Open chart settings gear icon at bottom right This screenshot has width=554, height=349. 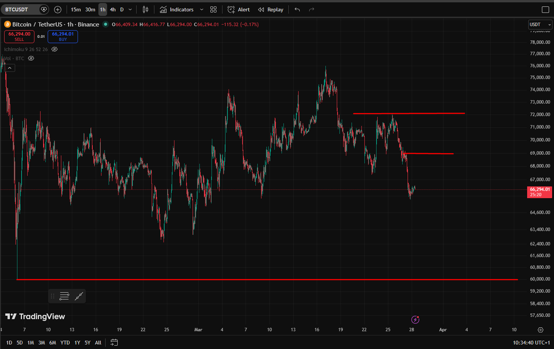click(x=540, y=330)
